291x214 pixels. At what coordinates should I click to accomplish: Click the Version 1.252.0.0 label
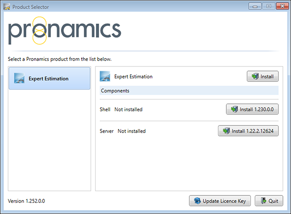[x=26, y=201]
